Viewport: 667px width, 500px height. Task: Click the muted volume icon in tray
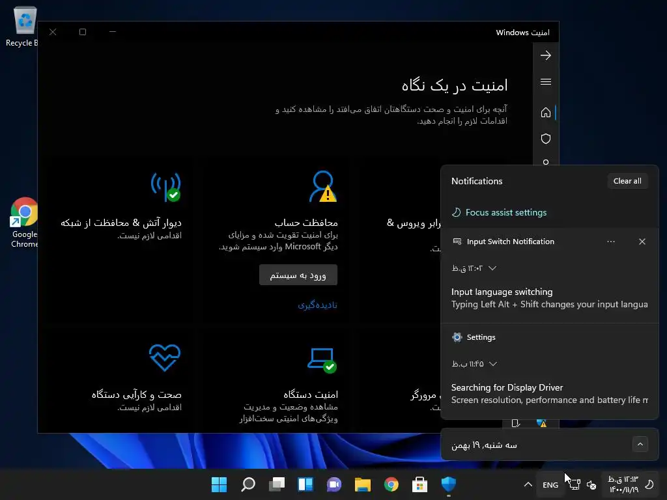(591, 484)
